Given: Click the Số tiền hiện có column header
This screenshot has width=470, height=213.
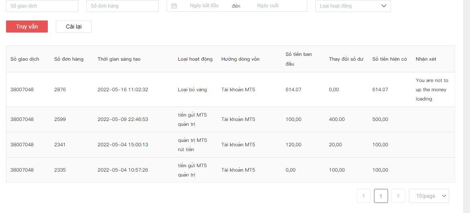Looking at the screenshot, I should (390, 59).
